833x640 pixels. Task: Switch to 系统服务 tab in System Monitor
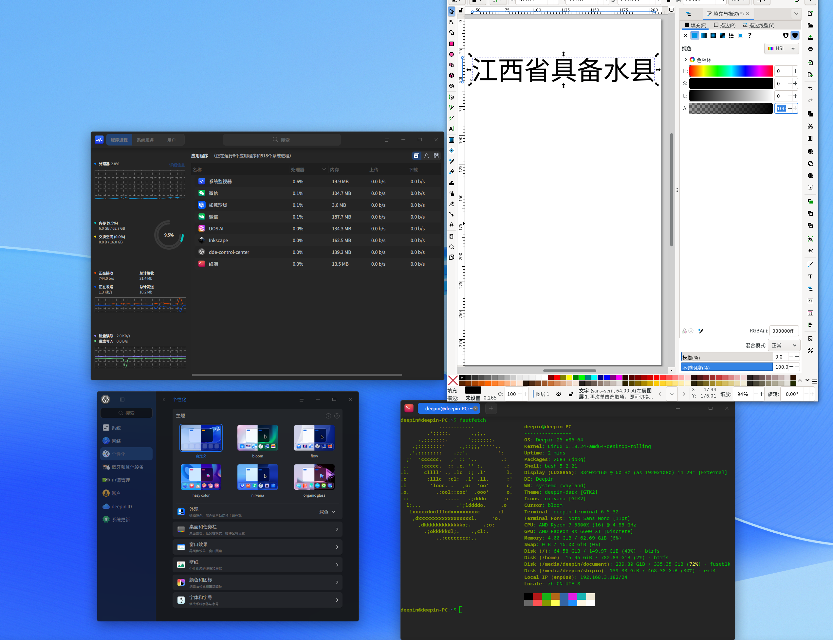click(145, 140)
